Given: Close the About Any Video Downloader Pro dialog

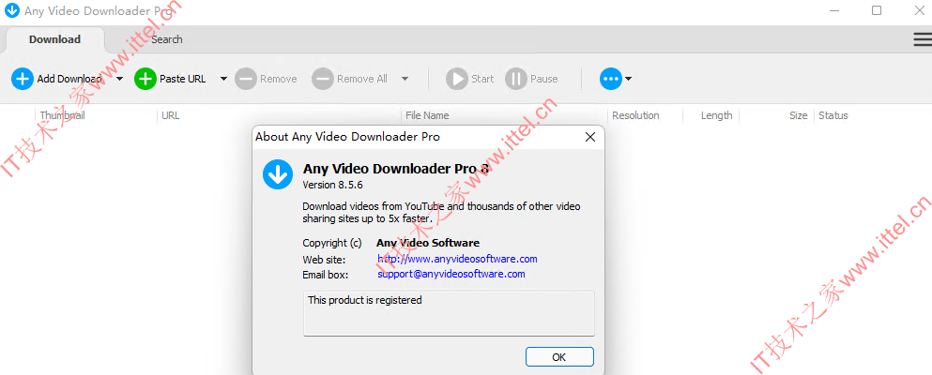Looking at the screenshot, I should click(x=590, y=137).
